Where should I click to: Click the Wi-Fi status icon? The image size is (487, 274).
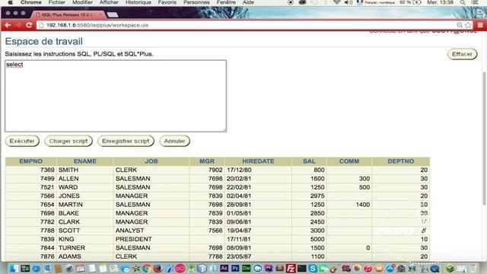(336, 2)
